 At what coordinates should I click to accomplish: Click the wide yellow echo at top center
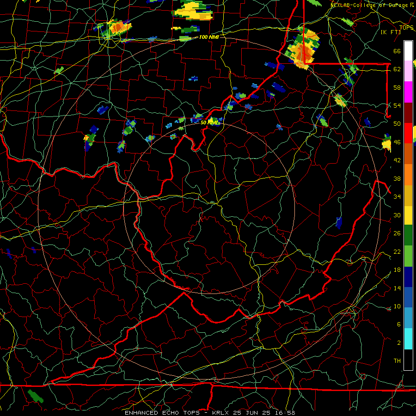pyautogui.click(x=193, y=12)
